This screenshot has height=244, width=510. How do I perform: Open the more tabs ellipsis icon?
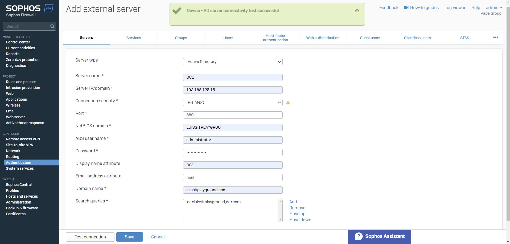coord(495,37)
